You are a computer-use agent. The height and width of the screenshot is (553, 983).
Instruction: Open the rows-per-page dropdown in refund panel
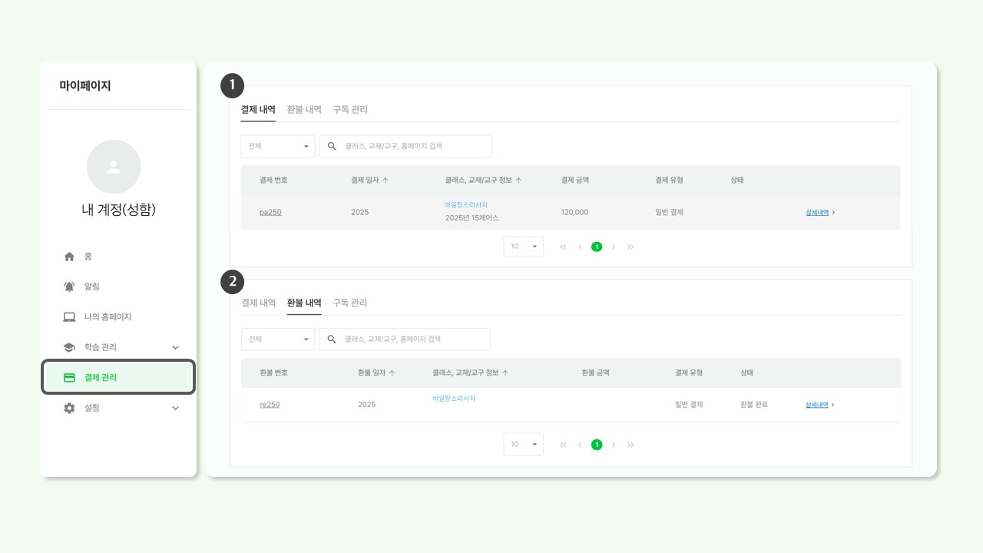[x=523, y=444]
